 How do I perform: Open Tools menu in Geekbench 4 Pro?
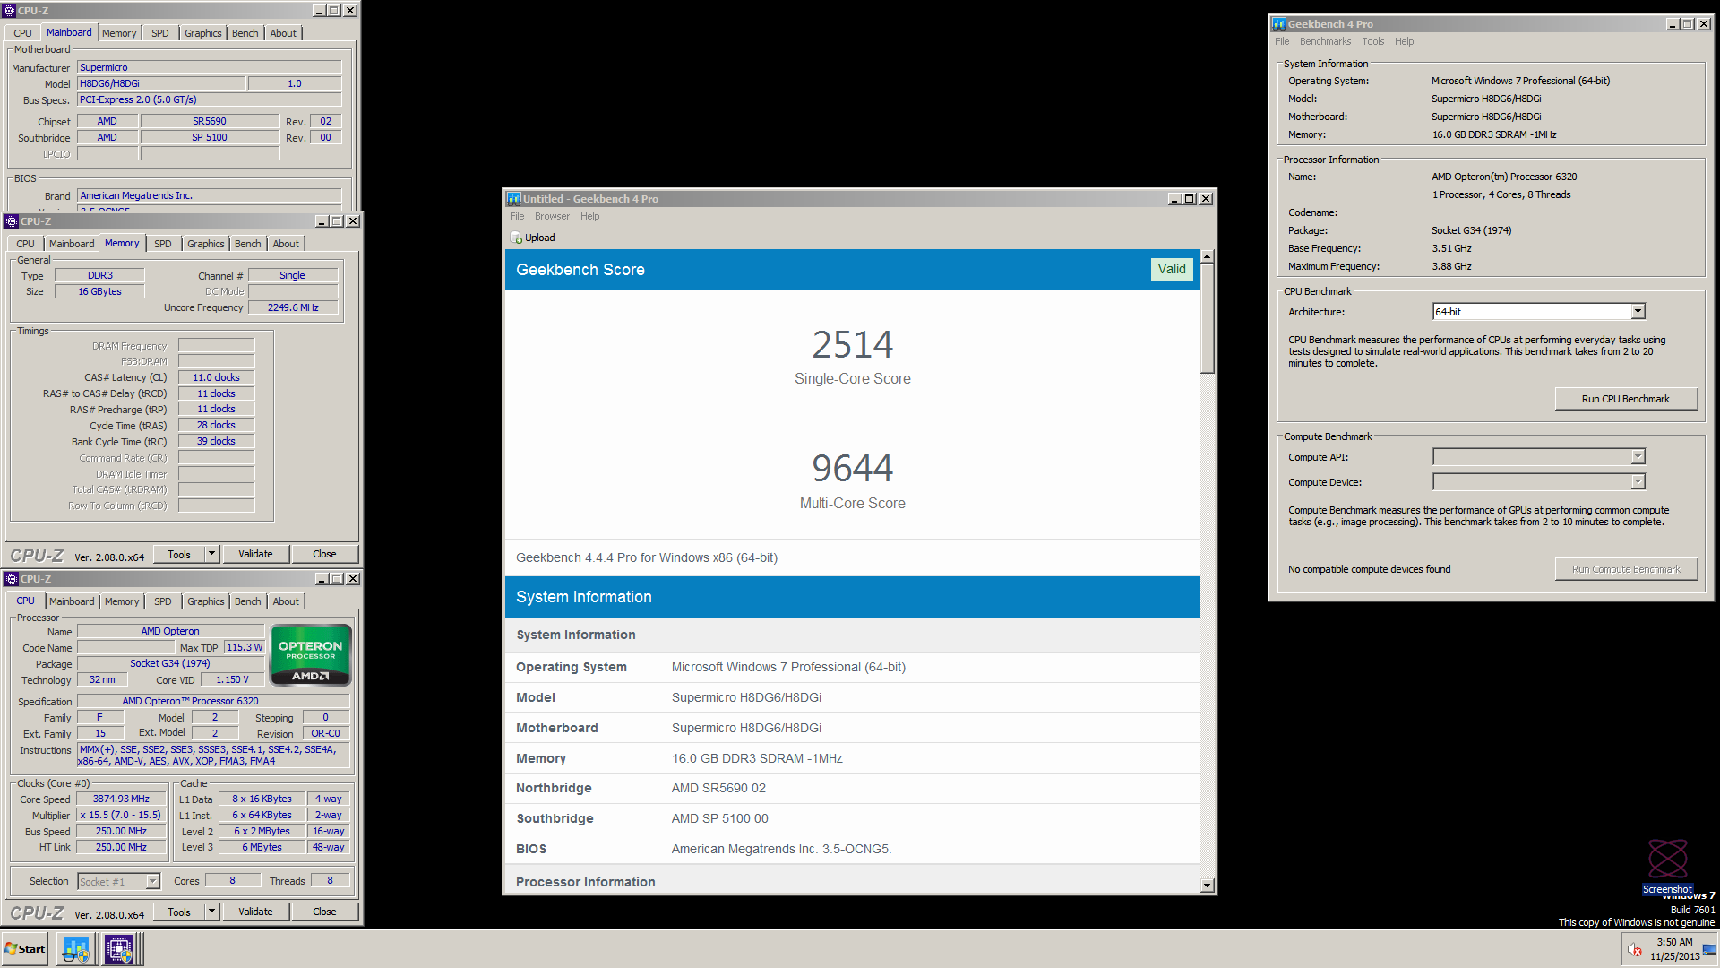pyautogui.click(x=1372, y=41)
